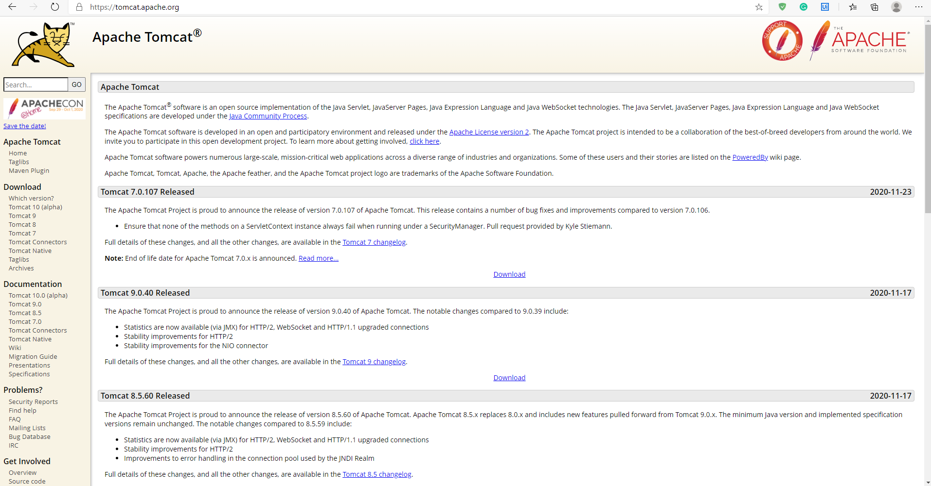Click the scrollbar down arrow
Viewport: 931px width, 486px height.
pyautogui.click(x=928, y=482)
